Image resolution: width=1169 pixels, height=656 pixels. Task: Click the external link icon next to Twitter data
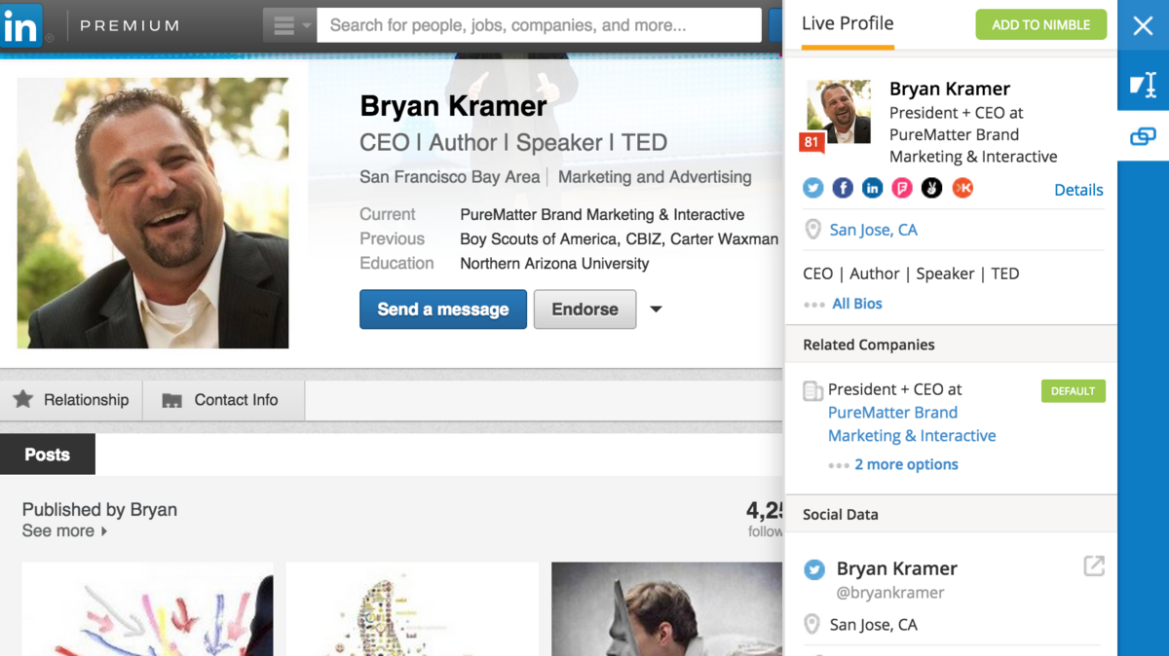click(x=1095, y=565)
